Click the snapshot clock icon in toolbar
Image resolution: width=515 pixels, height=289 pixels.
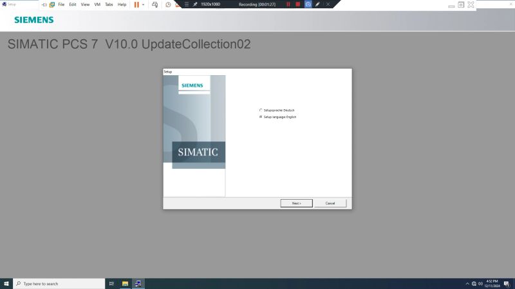click(168, 4)
